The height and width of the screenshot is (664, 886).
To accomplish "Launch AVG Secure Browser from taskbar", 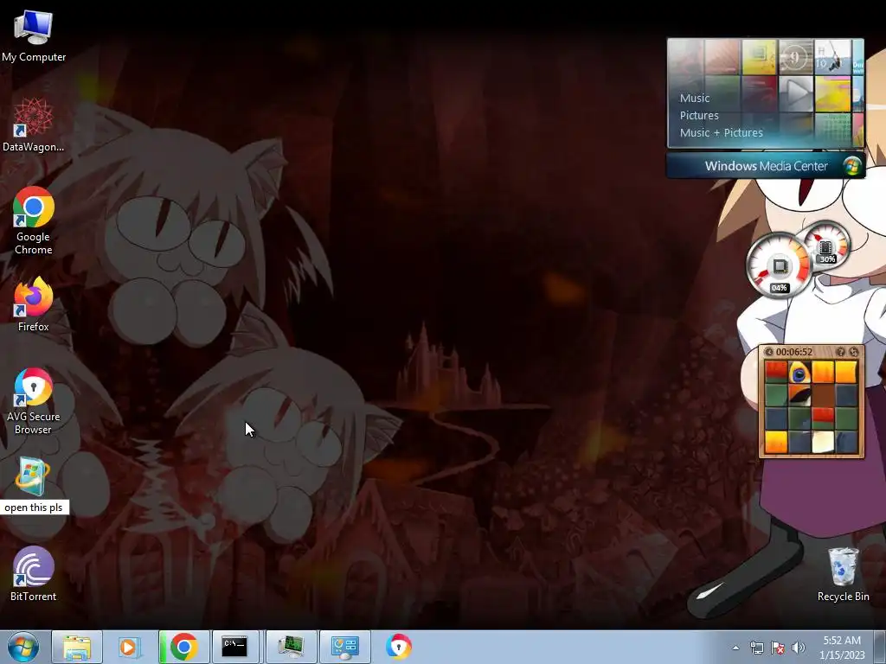I will (x=399, y=647).
